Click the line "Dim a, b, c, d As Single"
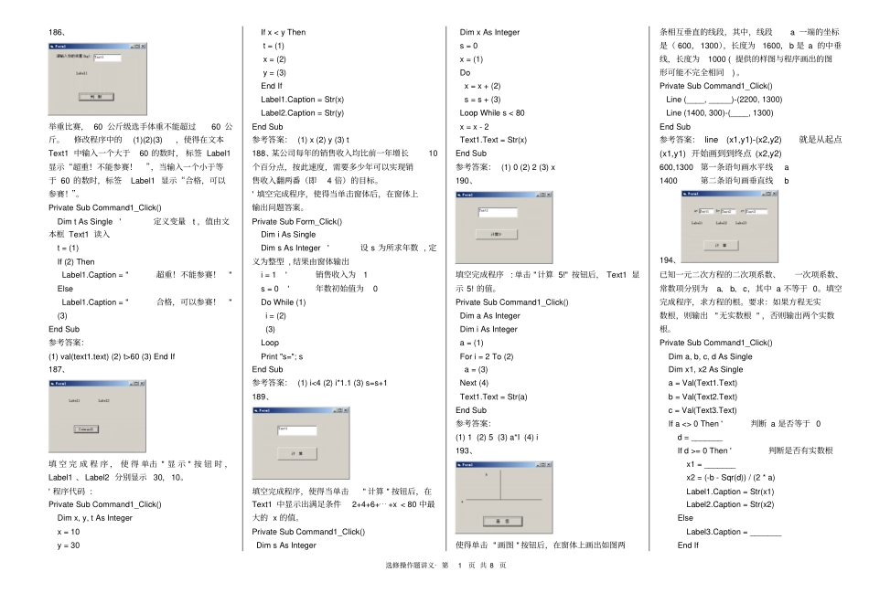The height and width of the screenshot is (614, 869). click(711, 356)
